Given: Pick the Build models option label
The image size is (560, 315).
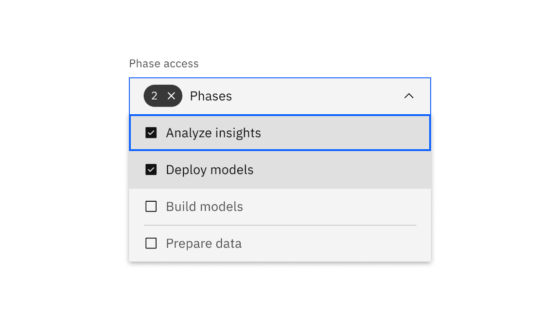Looking at the screenshot, I should point(204,207).
